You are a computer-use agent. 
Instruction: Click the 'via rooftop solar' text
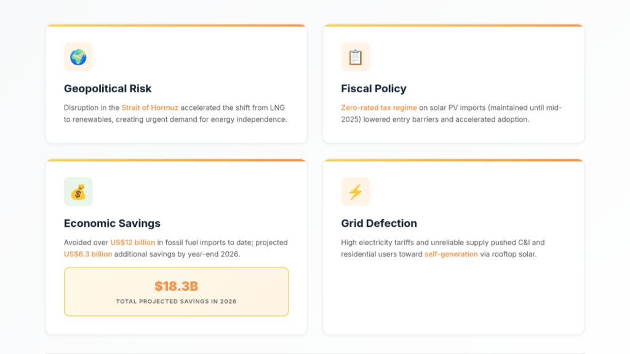(x=508, y=254)
